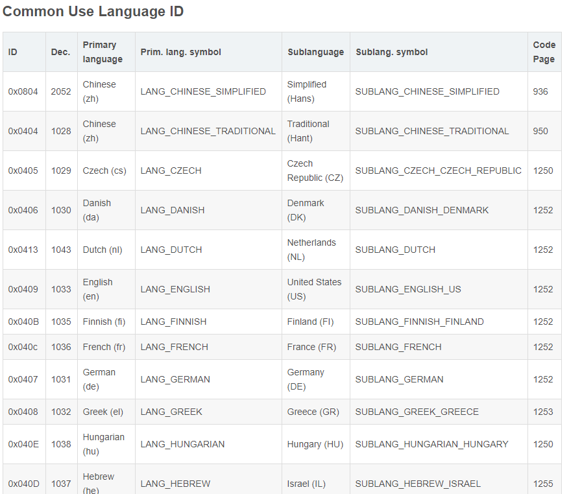This screenshot has height=494, width=569.
Task: Click the LANG_FINNISH symbol cell
Action: click(173, 322)
